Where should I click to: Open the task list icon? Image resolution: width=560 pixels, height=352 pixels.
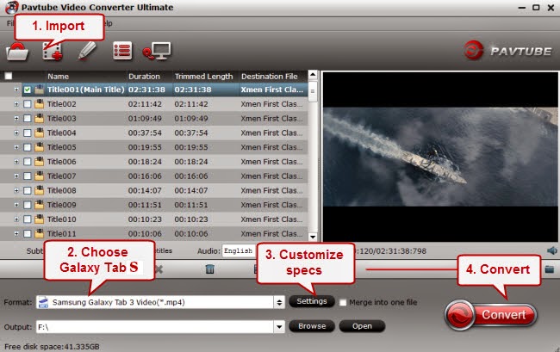click(122, 51)
